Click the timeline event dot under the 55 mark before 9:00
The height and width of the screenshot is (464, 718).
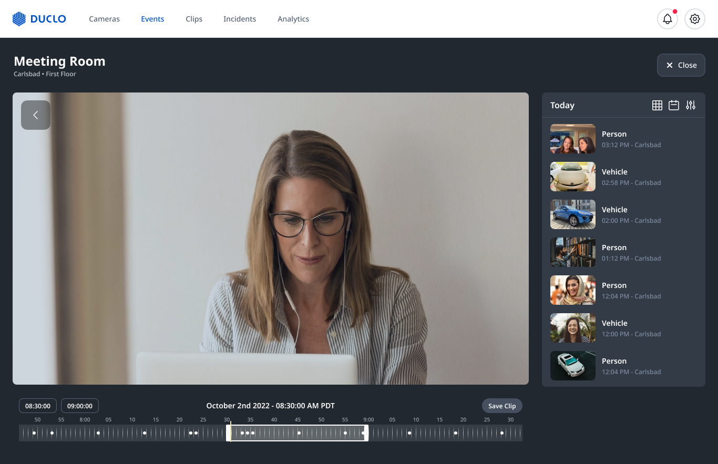345,433
